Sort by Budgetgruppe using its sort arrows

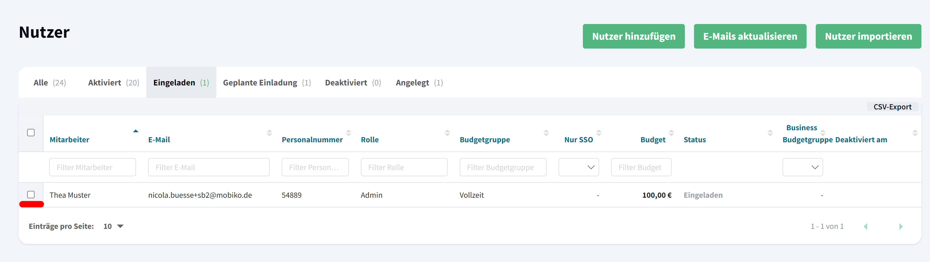(x=546, y=133)
